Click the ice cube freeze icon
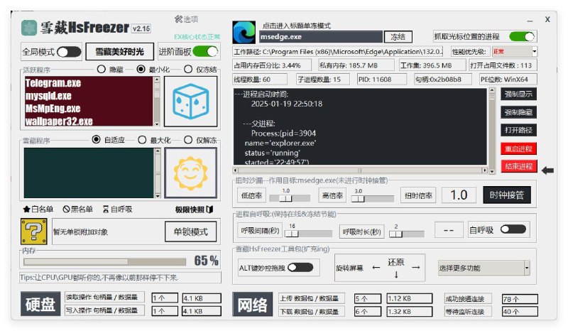The width and height of the screenshot is (568, 331). click(x=190, y=101)
